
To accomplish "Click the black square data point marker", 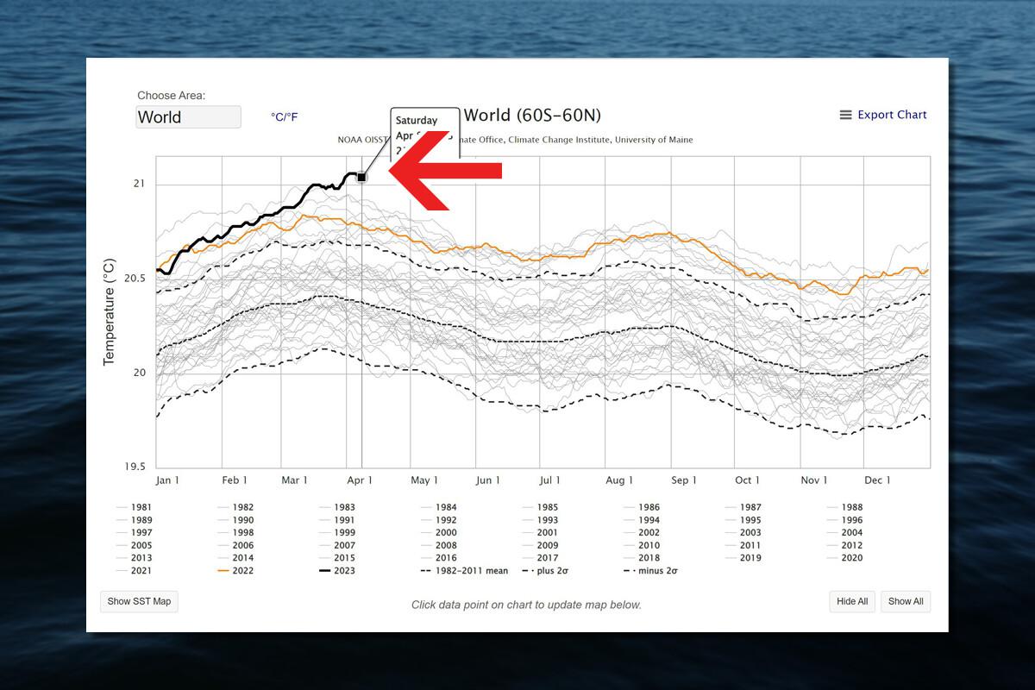I will click(362, 177).
